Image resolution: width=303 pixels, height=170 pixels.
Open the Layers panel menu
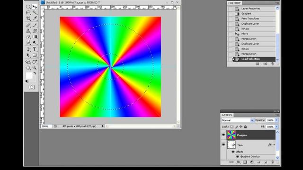click(x=277, y=115)
